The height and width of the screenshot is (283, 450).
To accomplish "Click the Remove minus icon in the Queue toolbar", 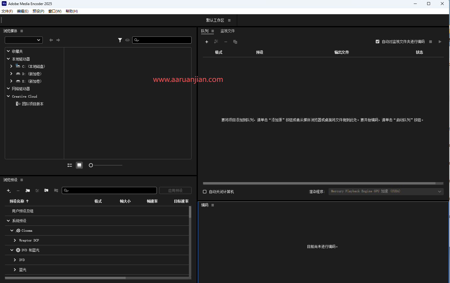I will [226, 42].
